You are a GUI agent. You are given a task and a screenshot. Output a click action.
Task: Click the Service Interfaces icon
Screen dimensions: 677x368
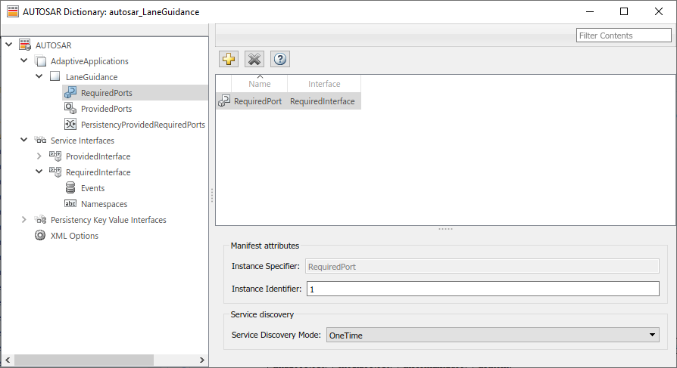click(41, 140)
